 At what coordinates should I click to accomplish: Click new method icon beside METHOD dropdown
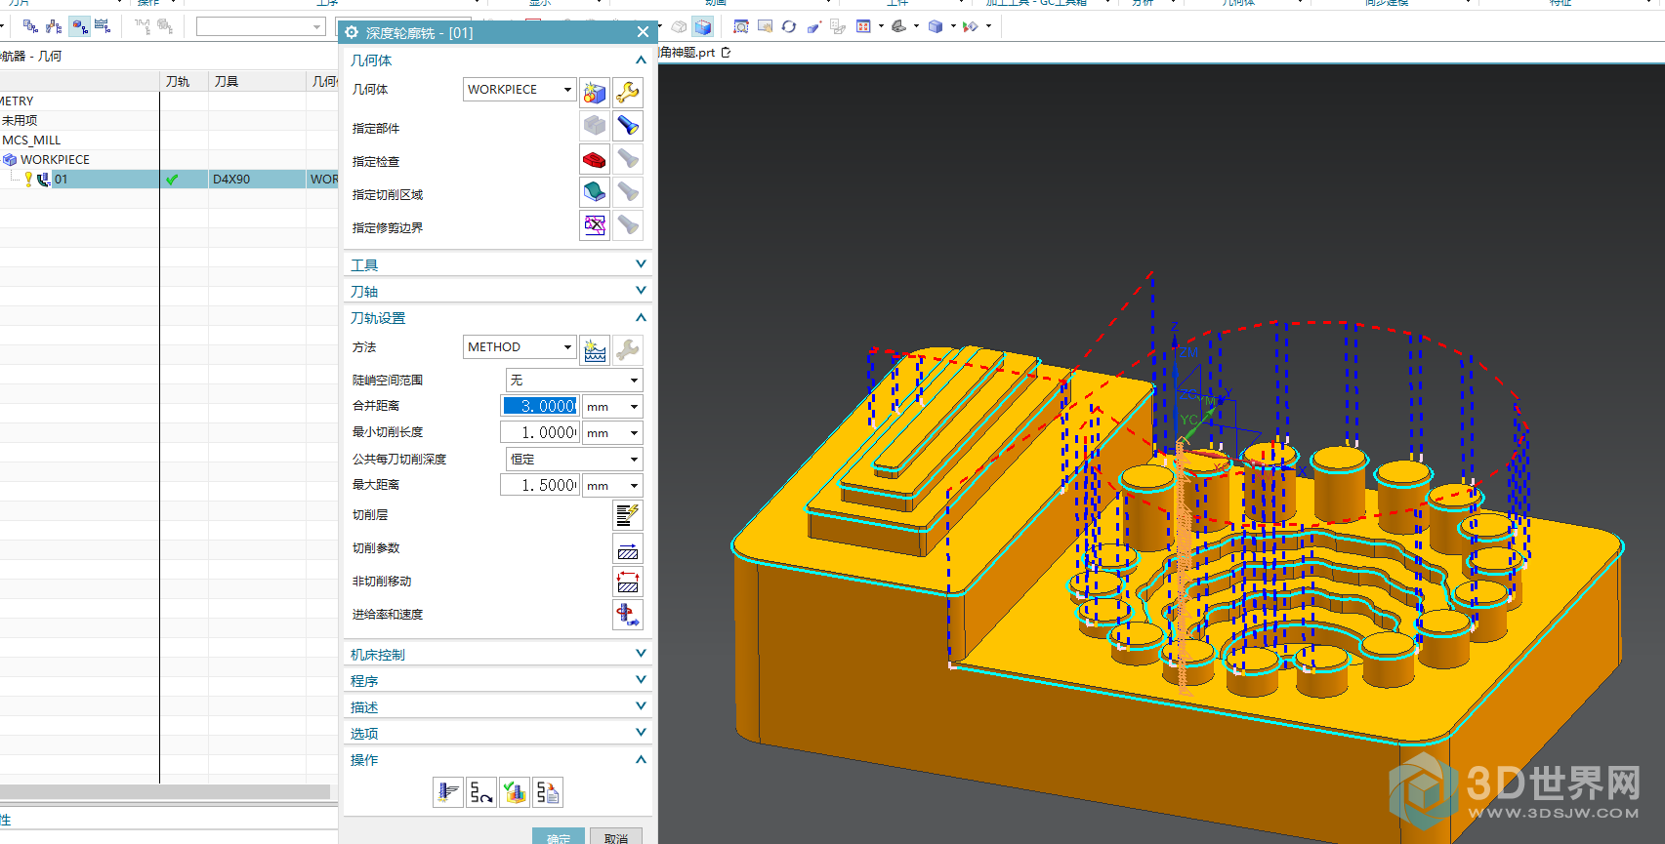tap(595, 350)
